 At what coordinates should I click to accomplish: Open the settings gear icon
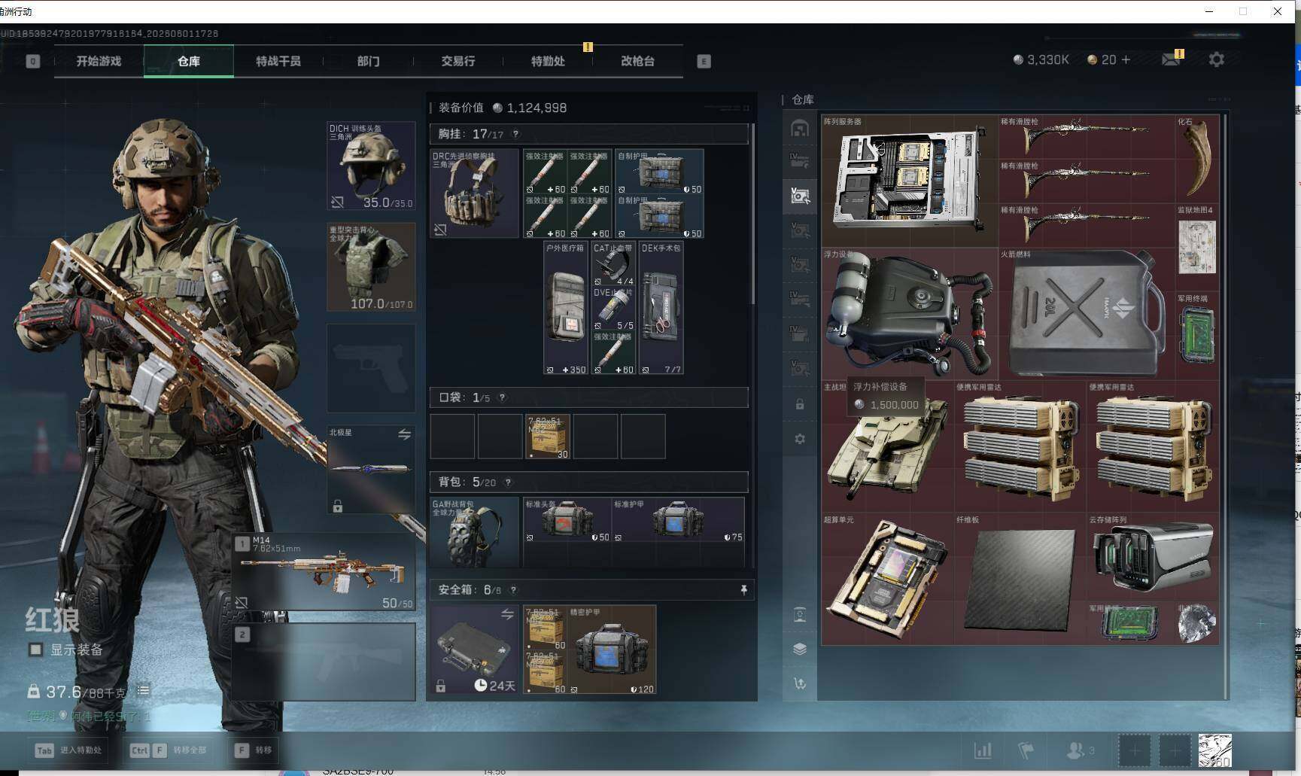click(1216, 59)
